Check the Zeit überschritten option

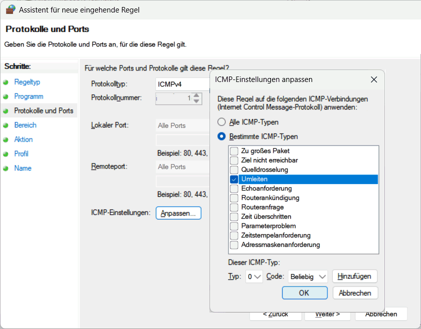coord(234,216)
